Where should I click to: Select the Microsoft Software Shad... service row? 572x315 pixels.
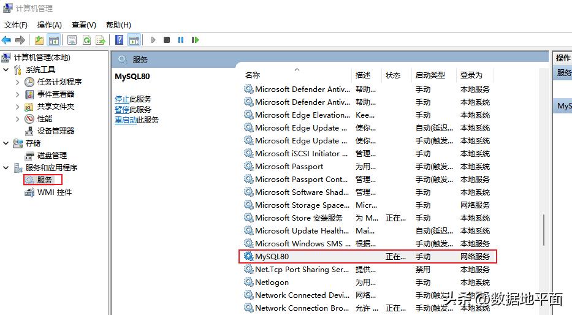click(x=368, y=192)
